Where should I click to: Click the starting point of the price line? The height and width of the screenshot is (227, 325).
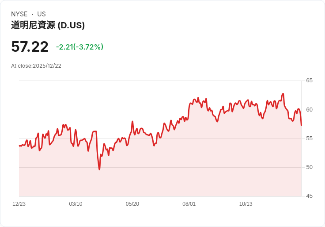[19, 146]
